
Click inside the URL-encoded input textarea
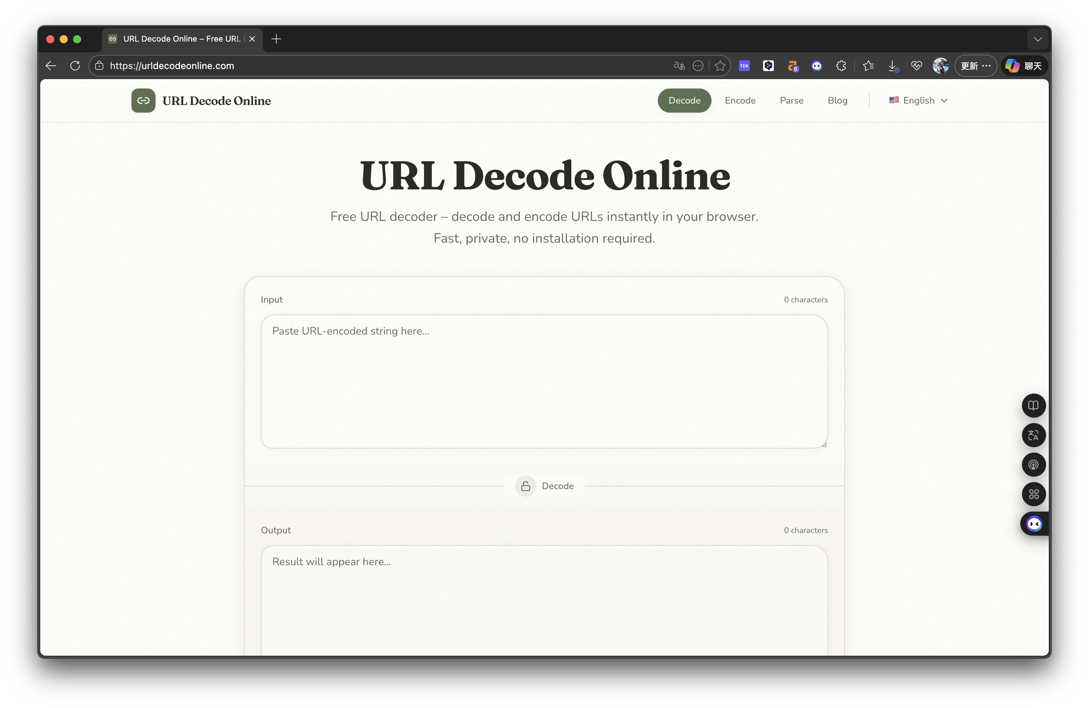pos(544,382)
